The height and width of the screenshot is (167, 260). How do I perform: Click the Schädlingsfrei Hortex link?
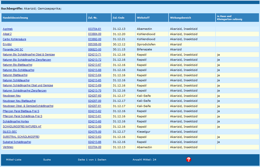(16, 121)
